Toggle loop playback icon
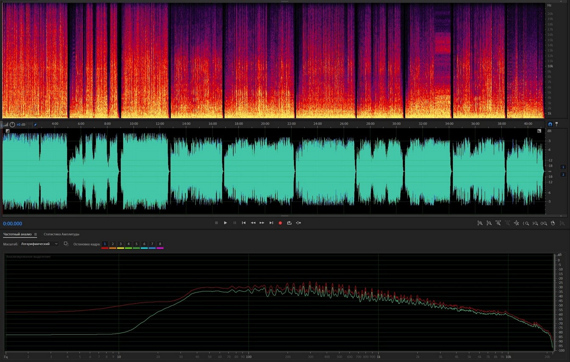The image size is (570, 362). point(289,223)
